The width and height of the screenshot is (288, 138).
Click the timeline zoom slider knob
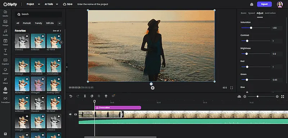point(257,97)
